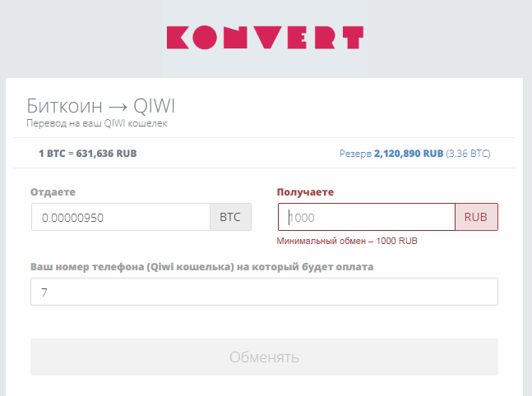Focus the RUB amount field under Получаете

[367, 217]
